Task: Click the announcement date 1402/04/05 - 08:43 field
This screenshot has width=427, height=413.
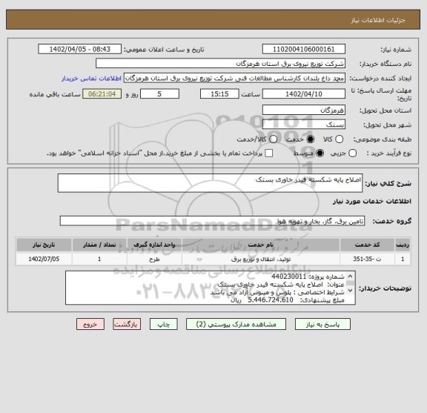Action: point(80,49)
